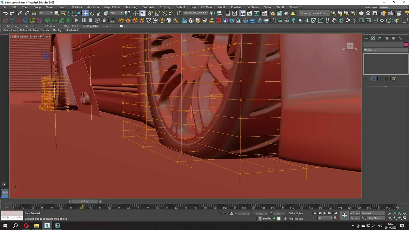Switch to the Datasmith ribbon tab

click(x=107, y=26)
